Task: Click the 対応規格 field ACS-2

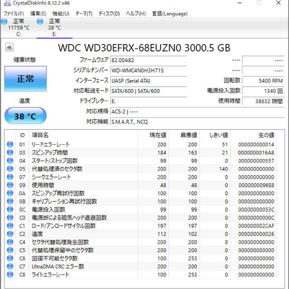Action: point(197,112)
